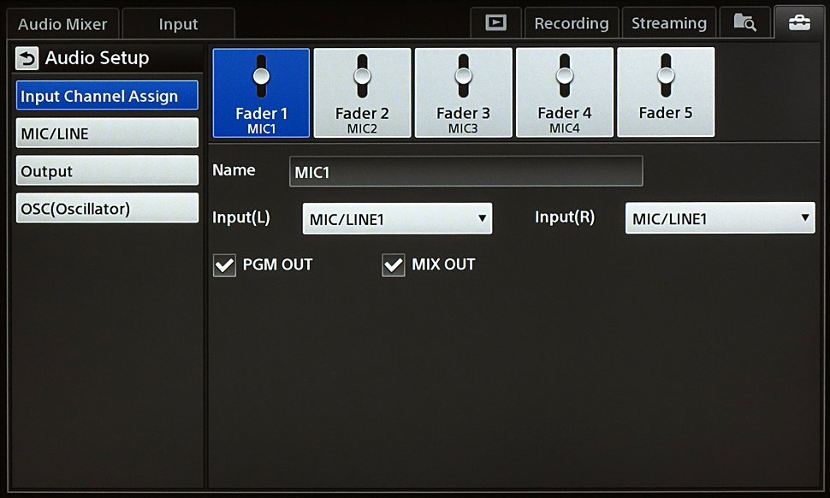This screenshot has width=830, height=498.
Task: Click the Name field containing MIC1
Action: [x=465, y=172]
